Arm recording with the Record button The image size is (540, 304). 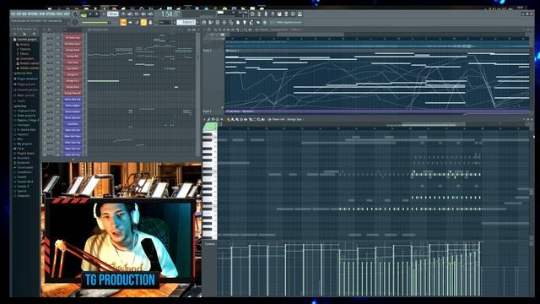103,14
